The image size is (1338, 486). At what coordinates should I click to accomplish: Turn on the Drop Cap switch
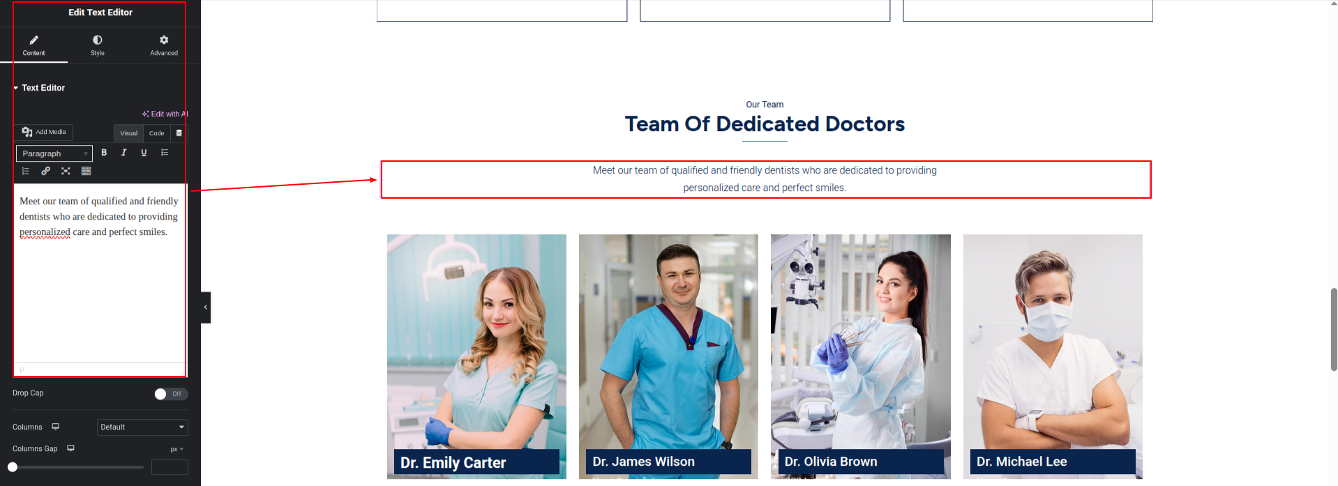(171, 394)
